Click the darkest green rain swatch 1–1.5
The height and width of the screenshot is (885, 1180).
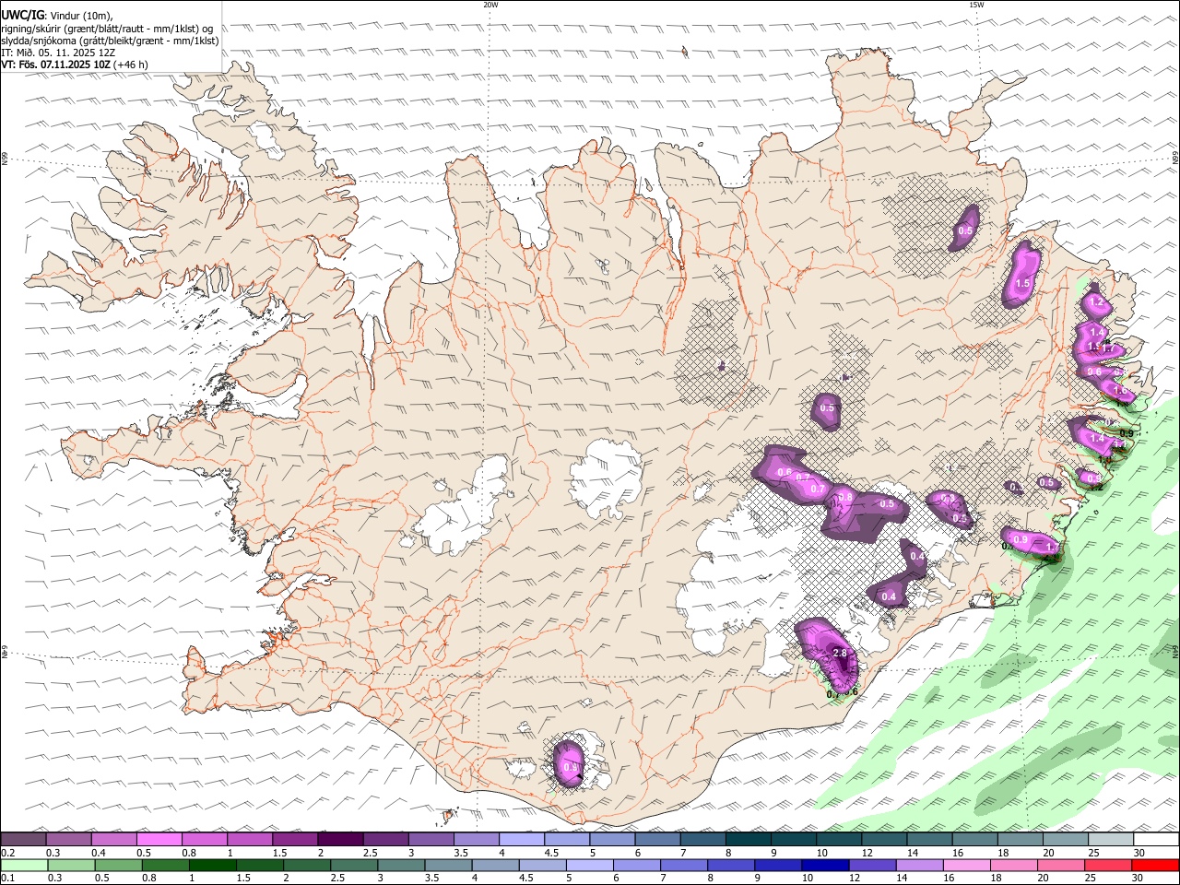coord(213,865)
